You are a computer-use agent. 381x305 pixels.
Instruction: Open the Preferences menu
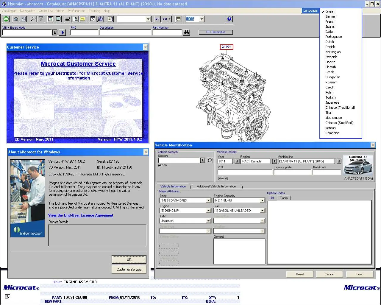click(76, 11)
